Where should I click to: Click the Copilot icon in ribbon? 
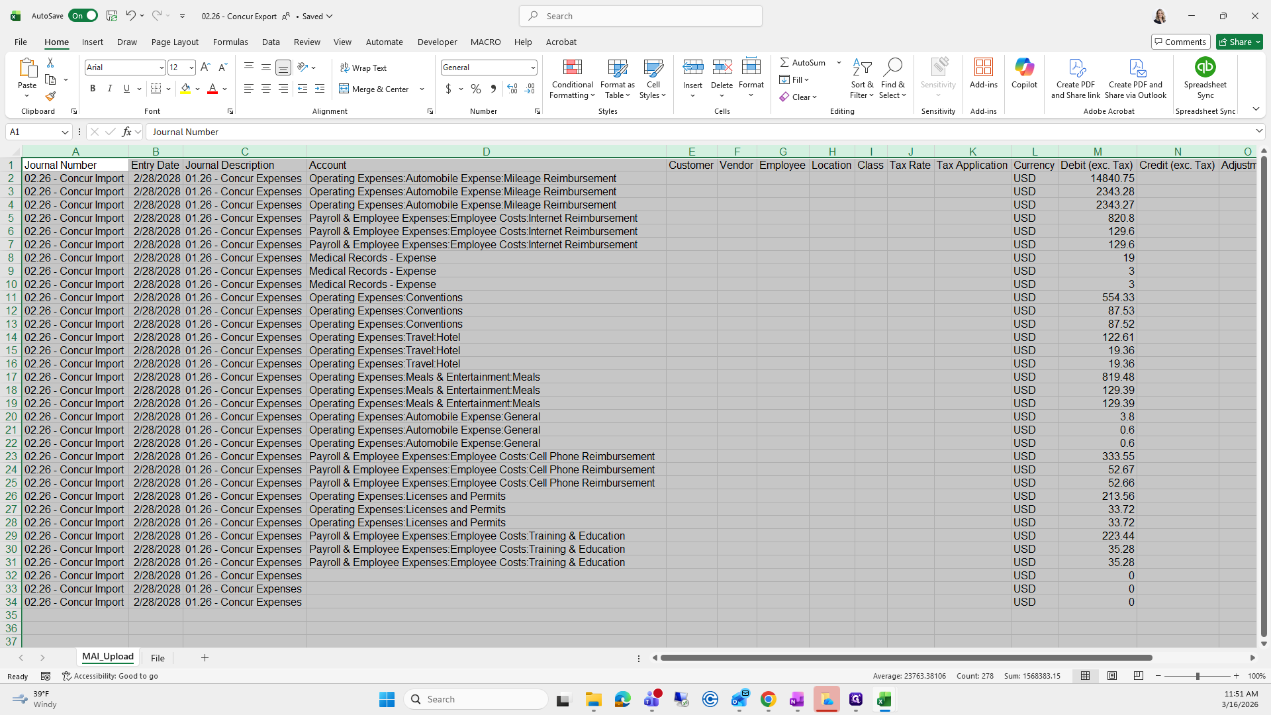(x=1023, y=68)
